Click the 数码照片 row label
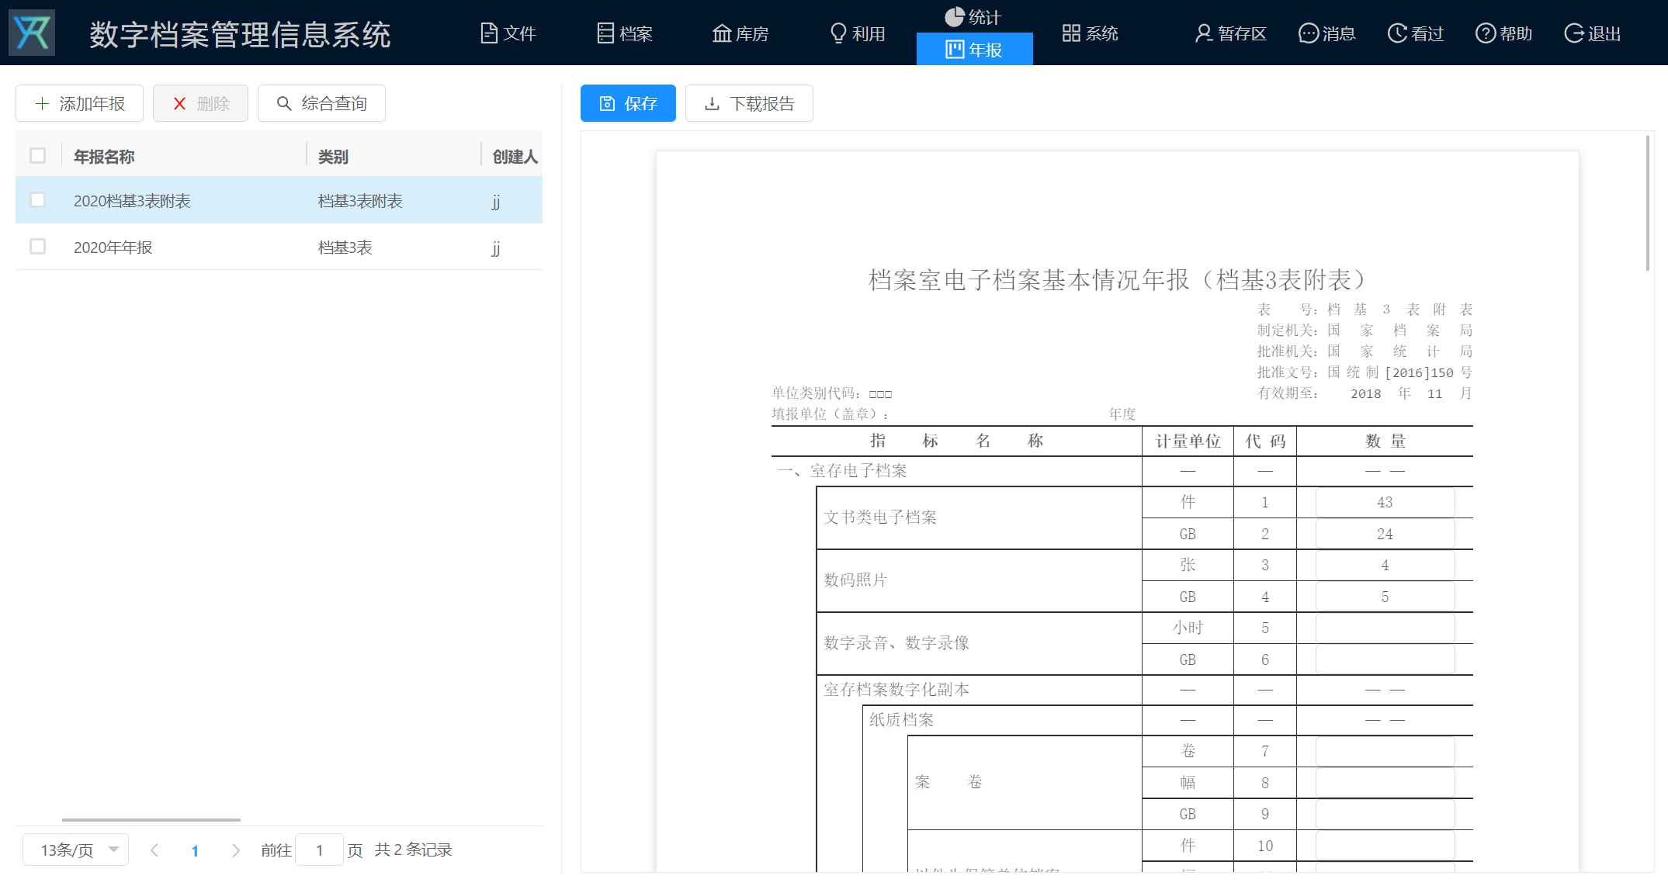Viewport: 1668px width, 893px height. tap(855, 580)
